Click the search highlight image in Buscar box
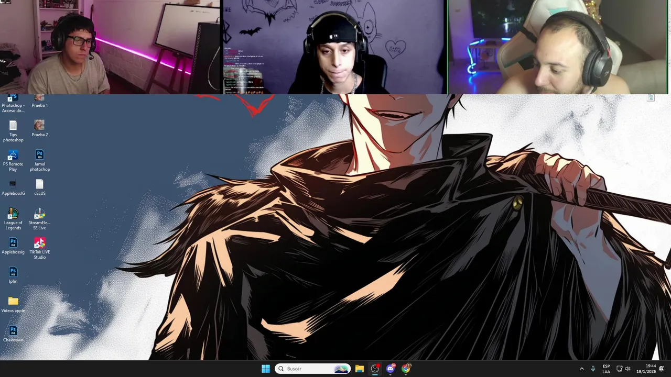This screenshot has height=377, width=671. (x=341, y=369)
